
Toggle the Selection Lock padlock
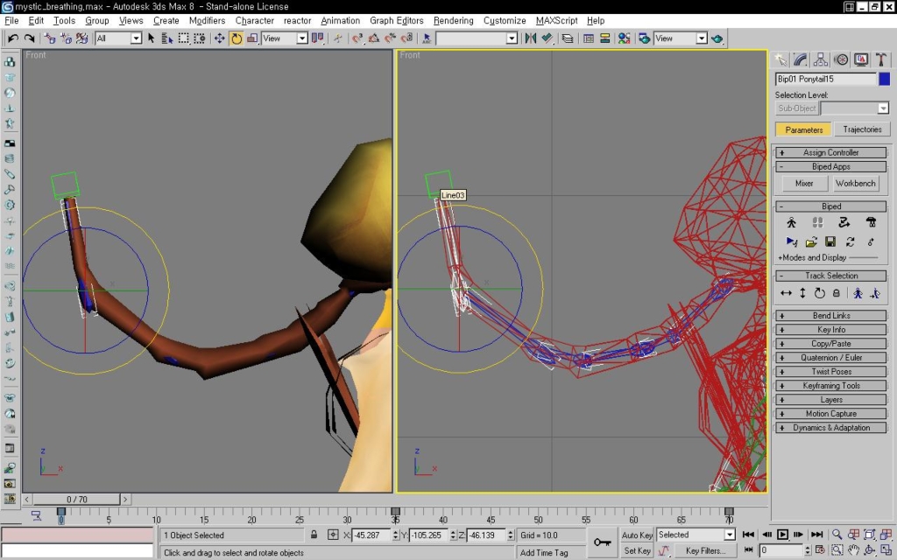point(314,535)
